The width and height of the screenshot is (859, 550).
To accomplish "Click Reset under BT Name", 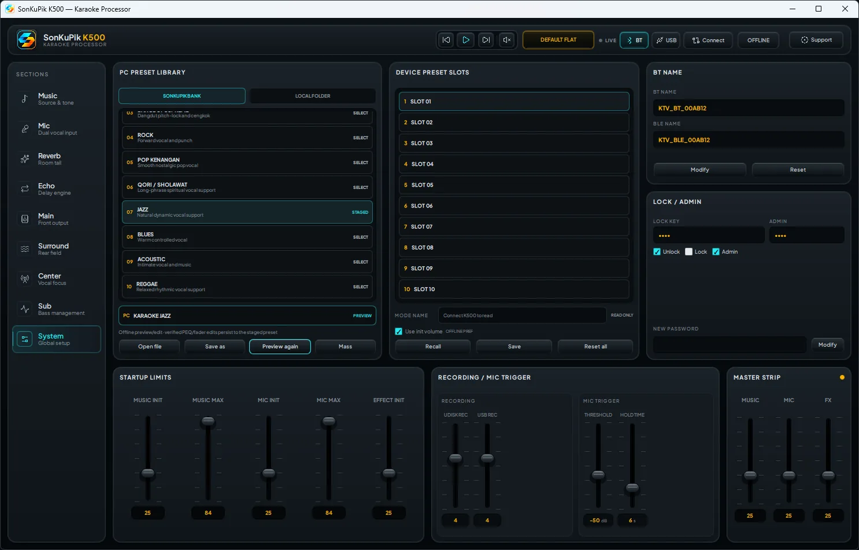I will tap(798, 170).
